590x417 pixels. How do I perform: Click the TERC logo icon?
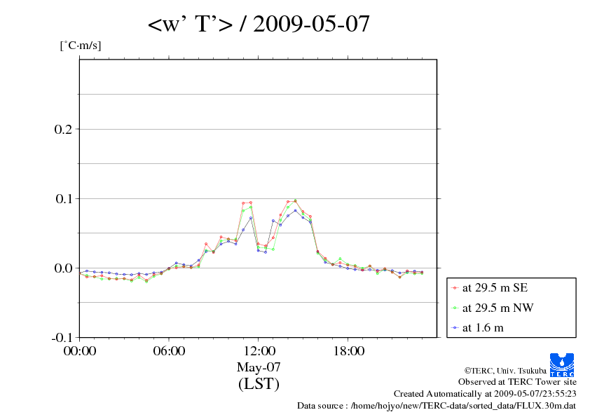tap(562, 364)
